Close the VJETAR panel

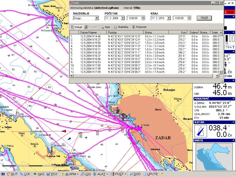tap(233, 122)
